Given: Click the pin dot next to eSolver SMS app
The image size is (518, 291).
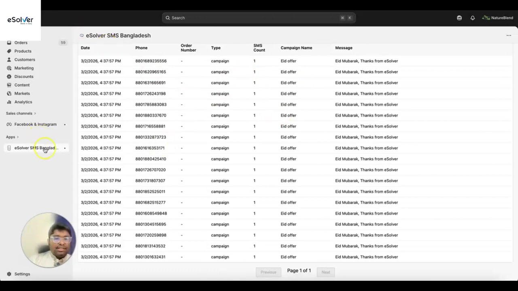Looking at the screenshot, I should pos(65,148).
